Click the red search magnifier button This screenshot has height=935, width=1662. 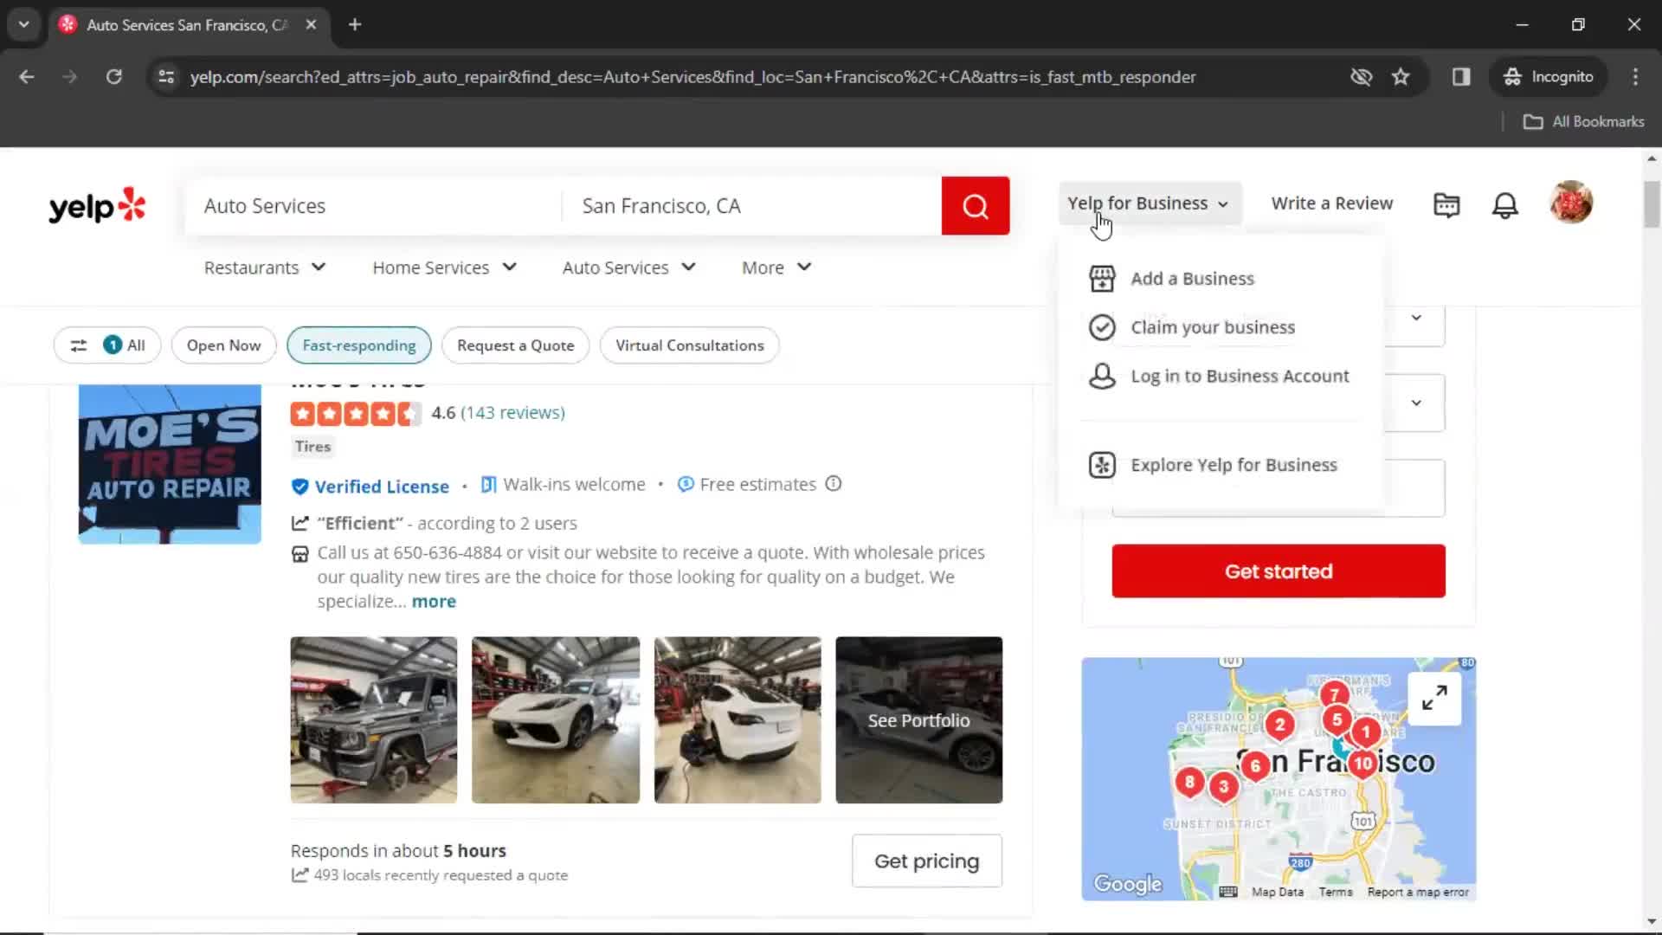tap(975, 206)
